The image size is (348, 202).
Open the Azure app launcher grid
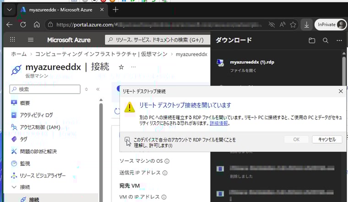tap(12, 40)
